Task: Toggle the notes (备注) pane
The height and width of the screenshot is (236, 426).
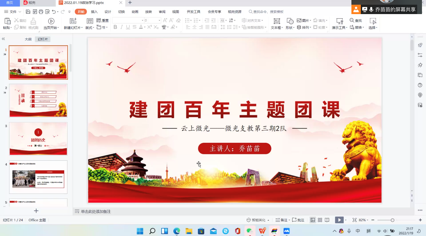Action: coord(282,220)
